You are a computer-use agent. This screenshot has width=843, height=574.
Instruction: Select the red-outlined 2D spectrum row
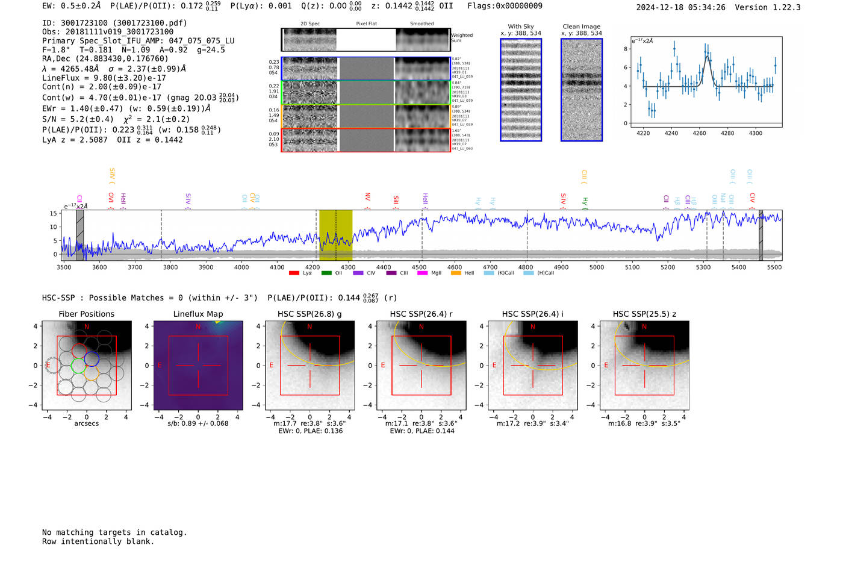pos(366,140)
